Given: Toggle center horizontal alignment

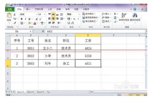Looking at the screenshot, I should [53, 19].
